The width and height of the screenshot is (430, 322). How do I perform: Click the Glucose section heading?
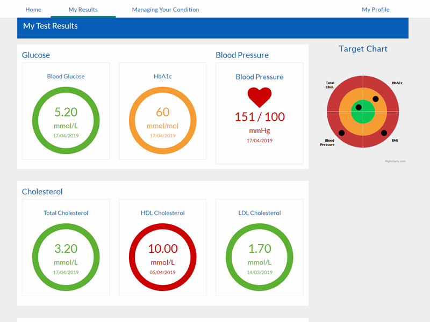36,55
